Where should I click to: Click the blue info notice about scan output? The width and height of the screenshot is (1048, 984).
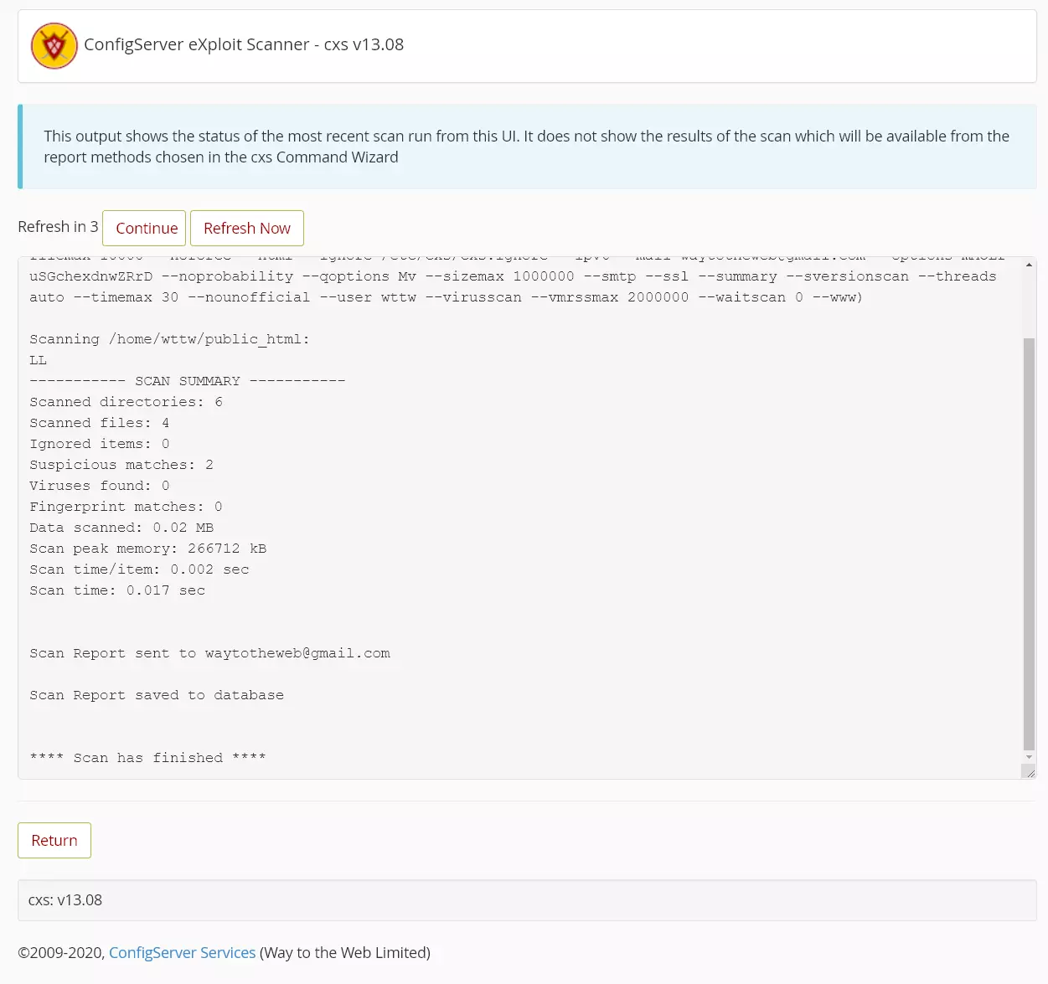point(526,147)
